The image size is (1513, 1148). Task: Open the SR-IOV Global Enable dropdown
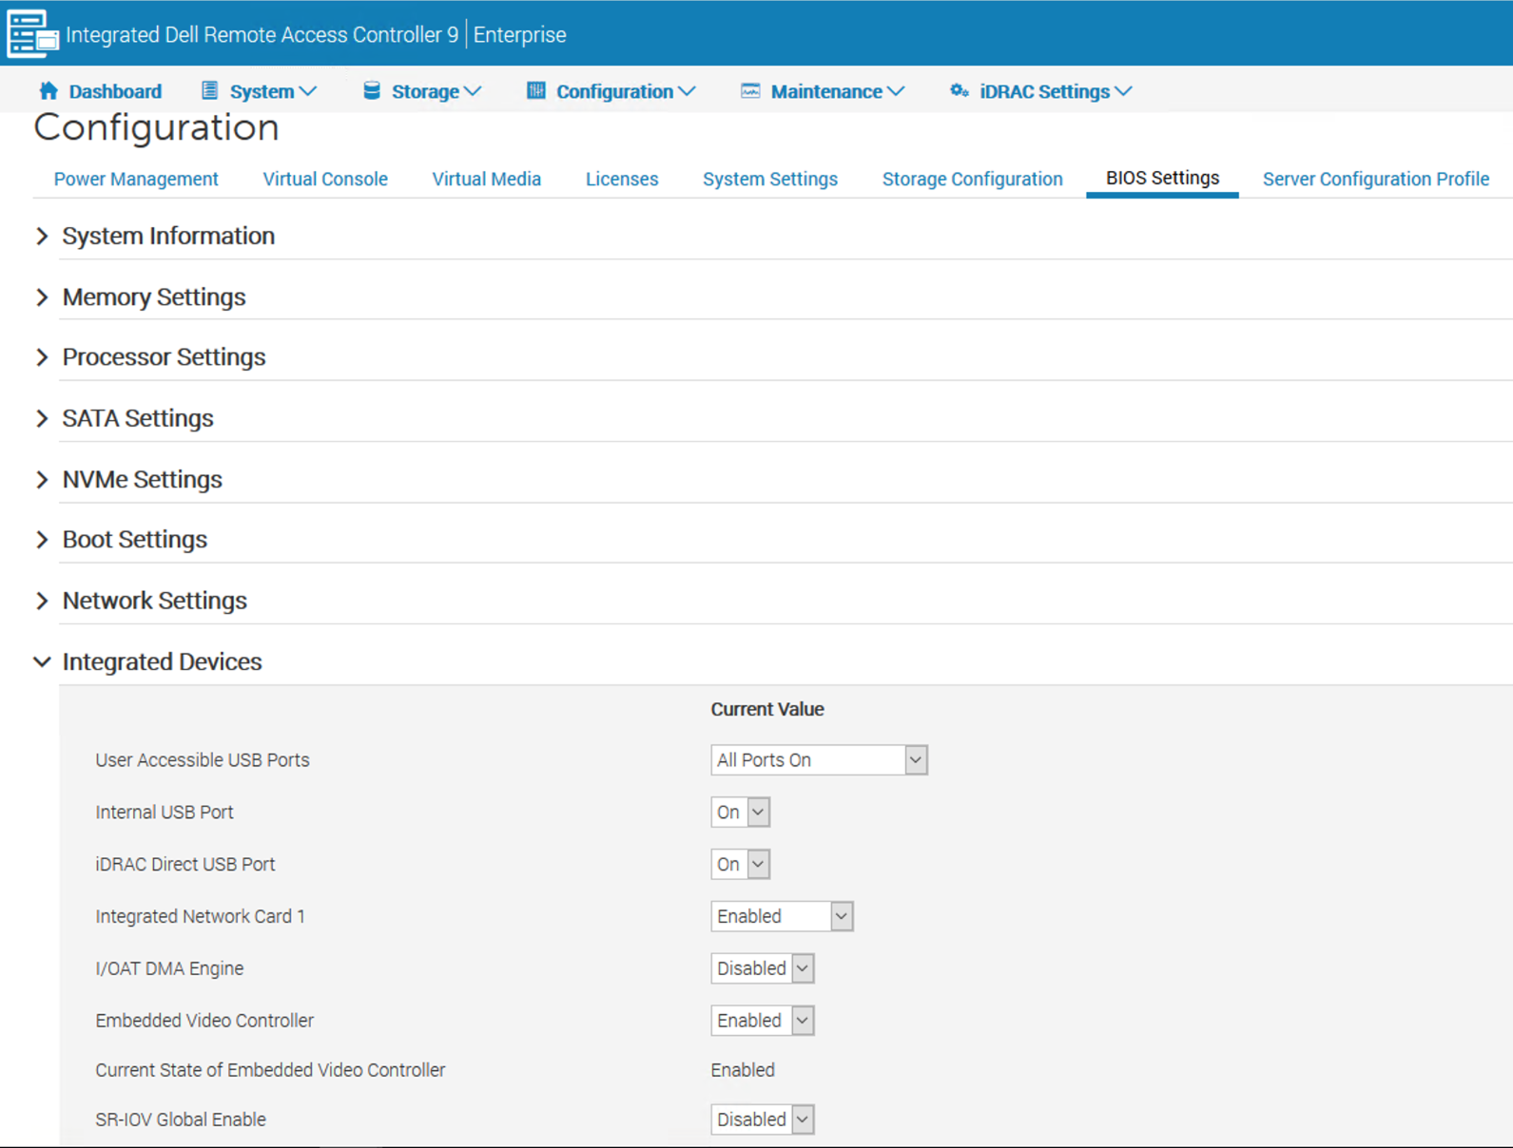[763, 1119]
